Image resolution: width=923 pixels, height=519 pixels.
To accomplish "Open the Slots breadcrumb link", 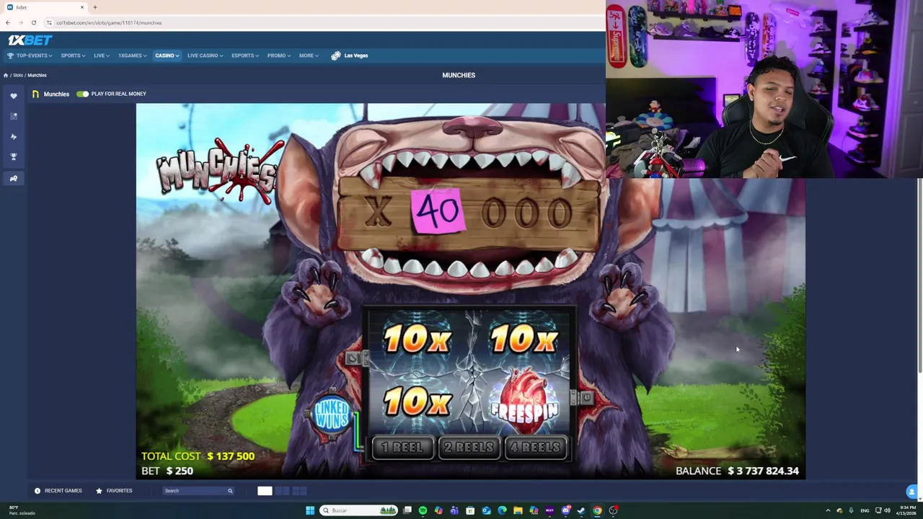I will tap(18, 75).
